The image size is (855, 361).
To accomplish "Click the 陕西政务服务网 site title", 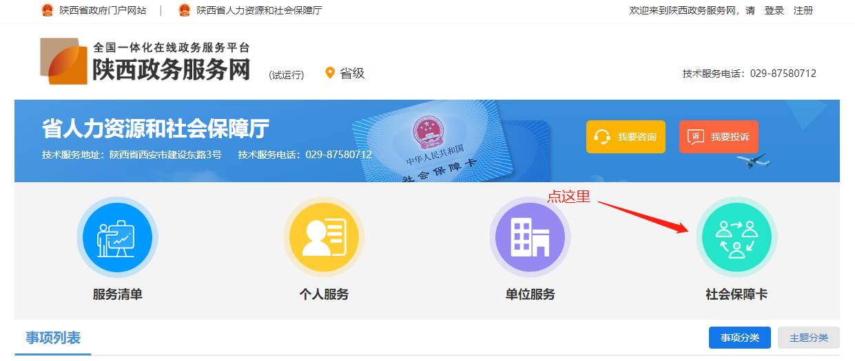I will (x=172, y=69).
